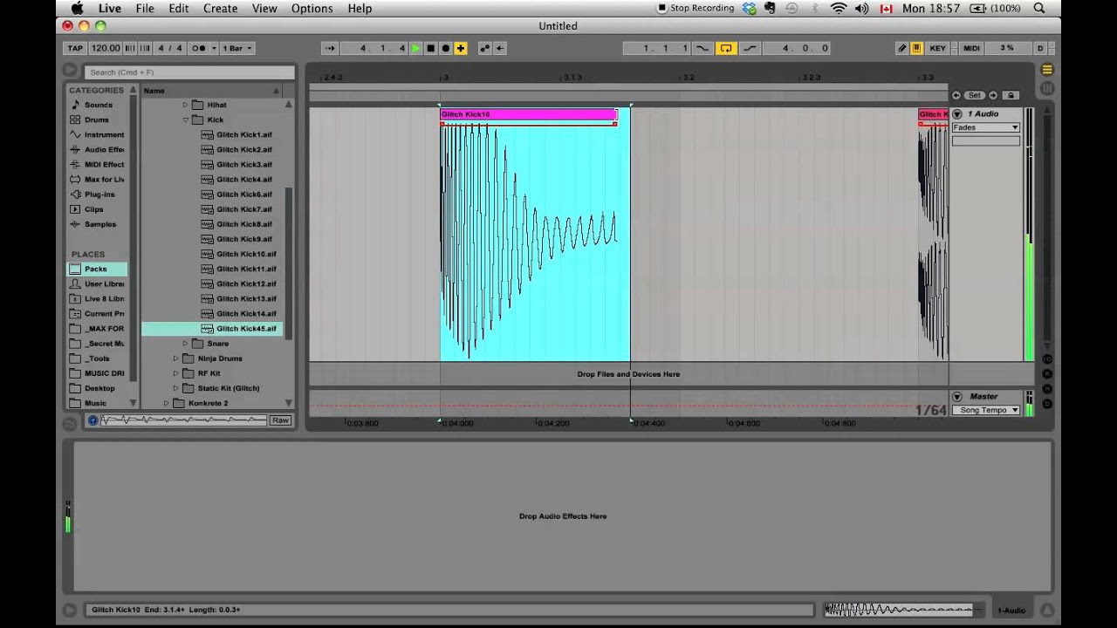Screen dimensions: 1117x628
Task: Open Packs in Places
Action: coord(98,269)
